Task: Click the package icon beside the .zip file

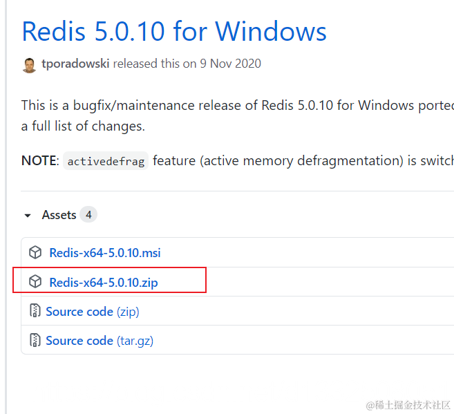Action: coord(35,282)
